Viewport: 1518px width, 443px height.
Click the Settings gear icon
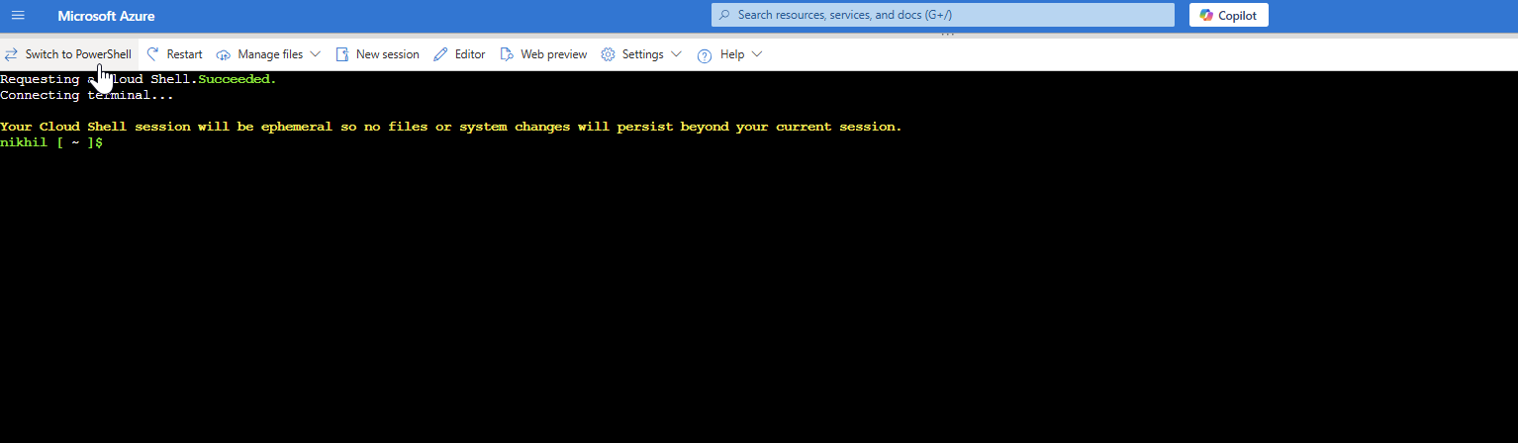[x=609, y=54]
